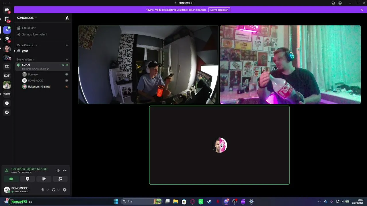This screenshot has height=206, width=367.
Task: Open the EE server
Action: [7, 66]
